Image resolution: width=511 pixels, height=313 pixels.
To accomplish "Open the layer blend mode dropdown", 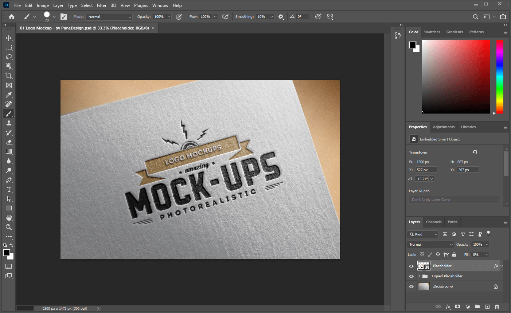I will tap(430, 245).
